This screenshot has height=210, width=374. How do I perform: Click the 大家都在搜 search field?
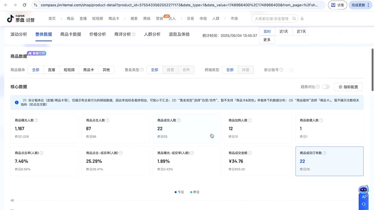[x=275, y=19]
